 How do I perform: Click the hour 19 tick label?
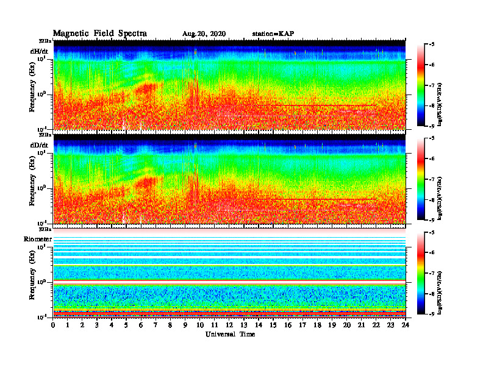tap(332, 325)
